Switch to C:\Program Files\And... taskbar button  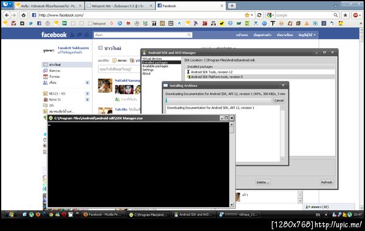coord(148,215)
